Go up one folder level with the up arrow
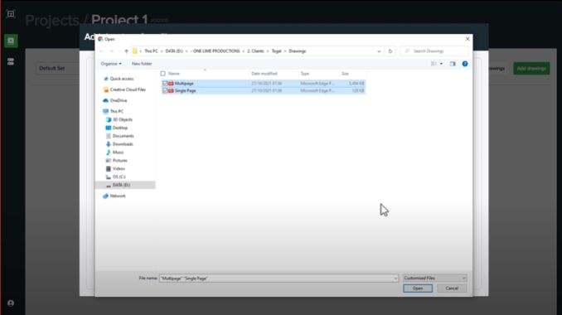 [x=126, y=51]
